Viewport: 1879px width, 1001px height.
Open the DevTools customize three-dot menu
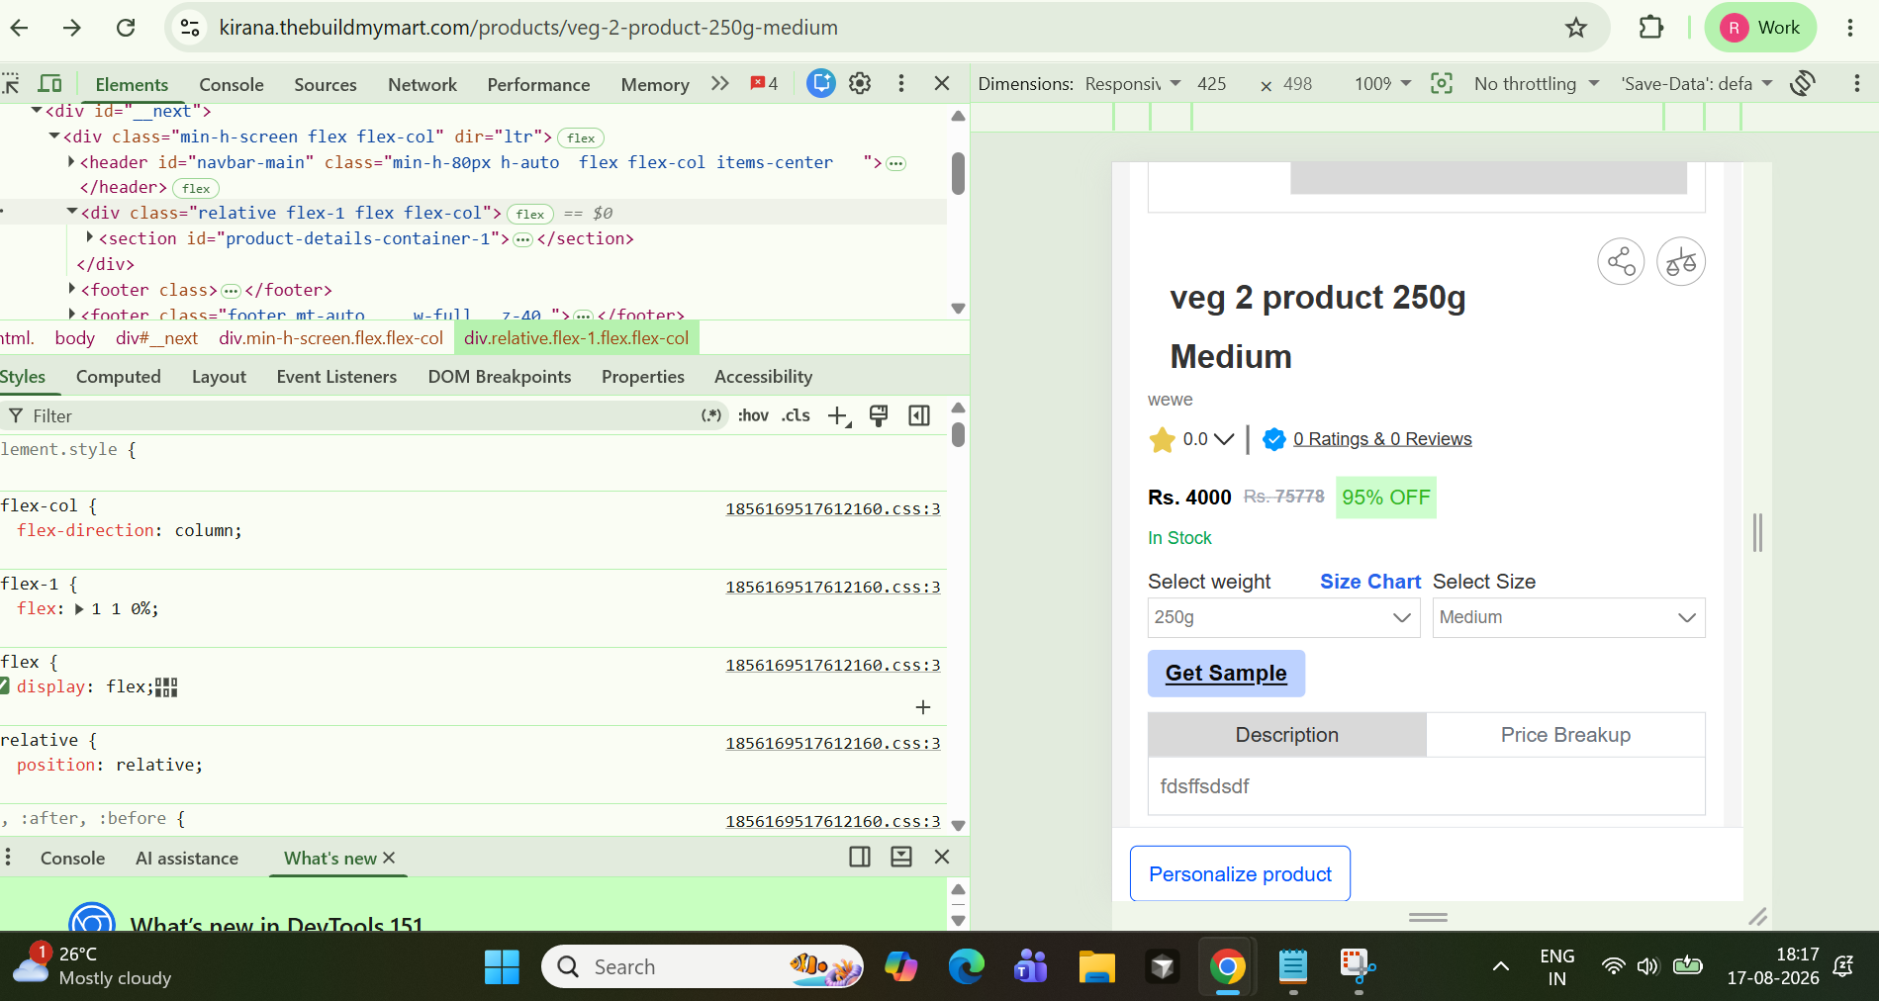pyautogui.click(x=900, y=84)
